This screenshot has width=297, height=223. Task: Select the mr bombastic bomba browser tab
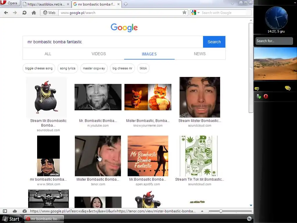tap(96, 4)
